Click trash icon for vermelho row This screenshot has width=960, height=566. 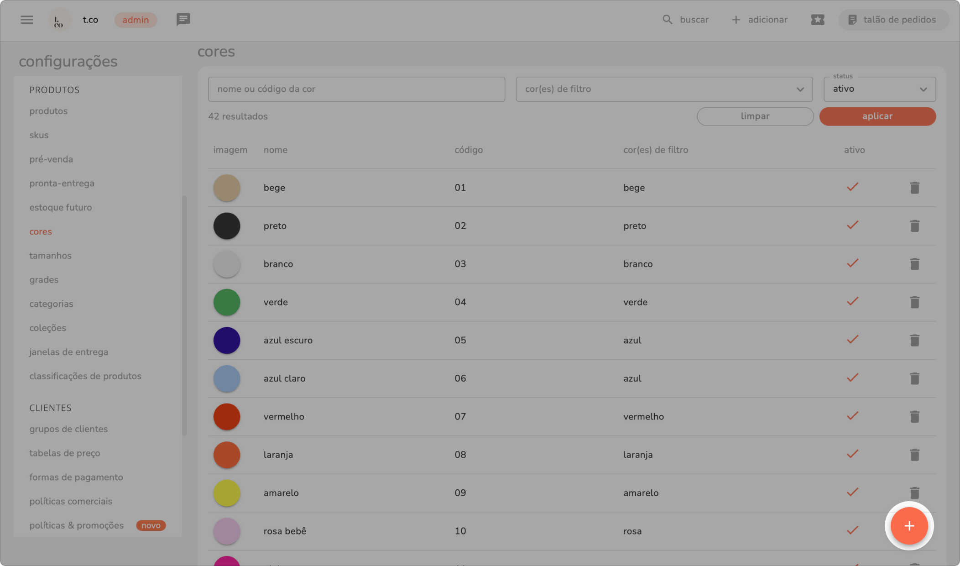click(x=914, y=417)
